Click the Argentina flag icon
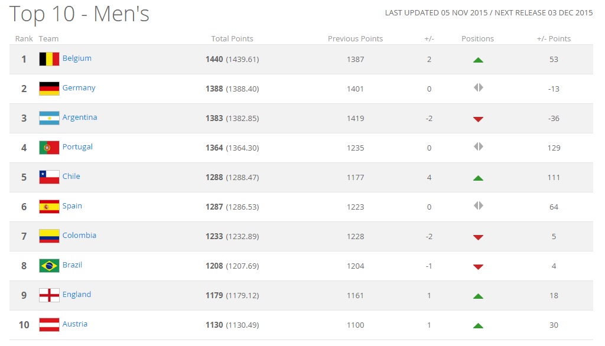Viewport: 605px width, 346px height. [x=49, y=118]
